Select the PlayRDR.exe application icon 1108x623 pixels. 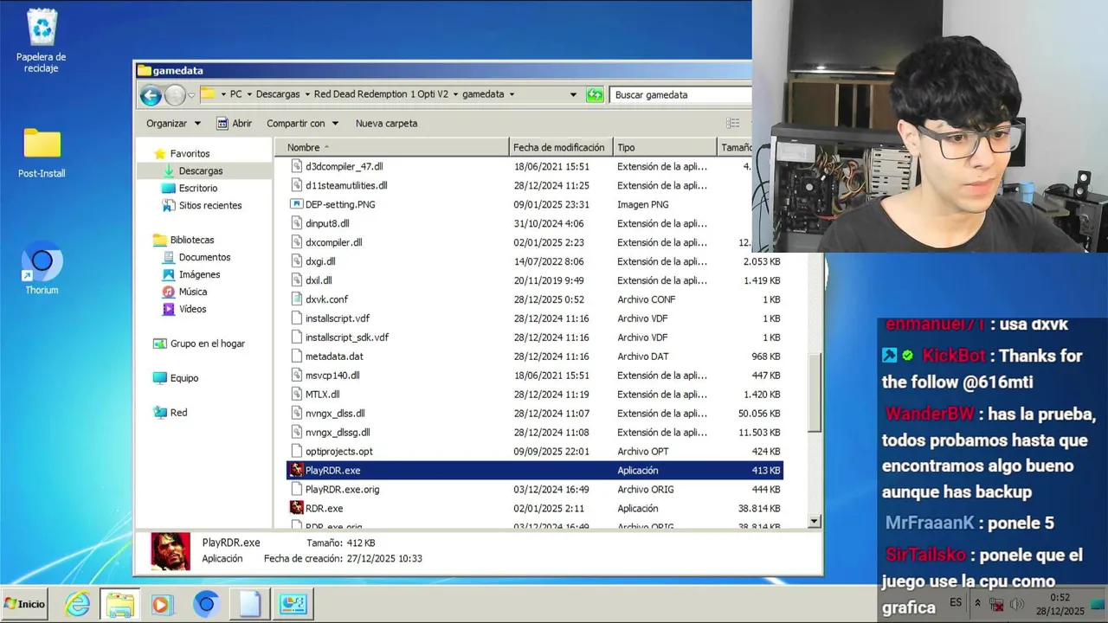[297, 470]
